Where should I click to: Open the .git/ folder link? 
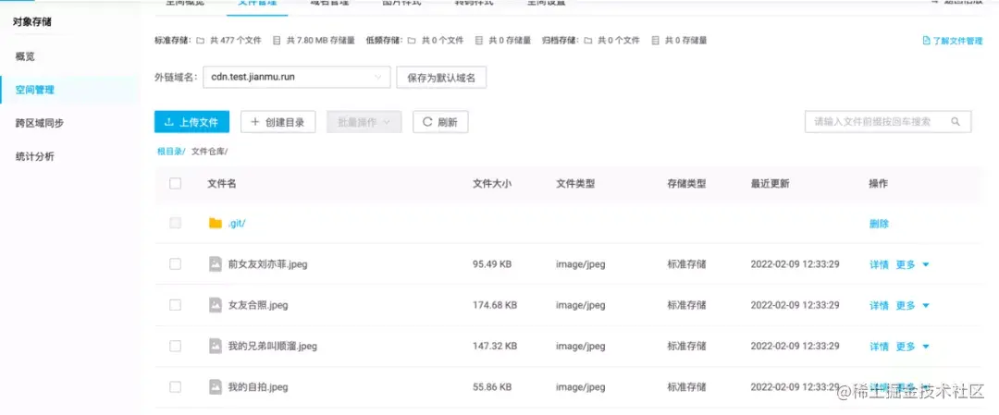pyautogui.click(x=237, y=224)
